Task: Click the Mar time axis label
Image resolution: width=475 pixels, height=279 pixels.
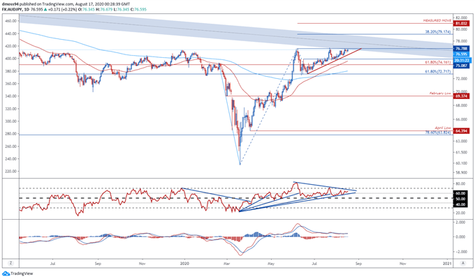Action: tap(227, 264)
